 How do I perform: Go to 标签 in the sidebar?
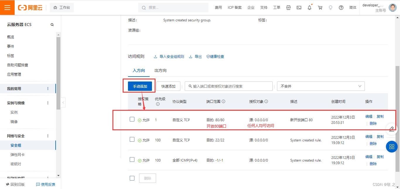pos(11,56)
